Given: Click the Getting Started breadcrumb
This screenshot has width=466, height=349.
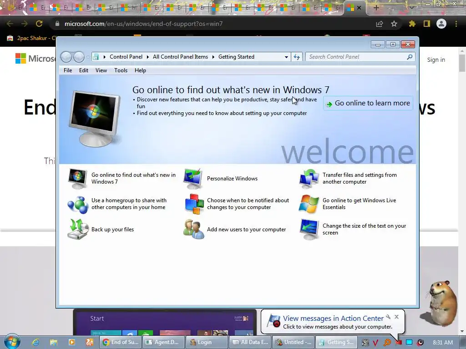Looking at the screenshot, I should pos(236,57).
